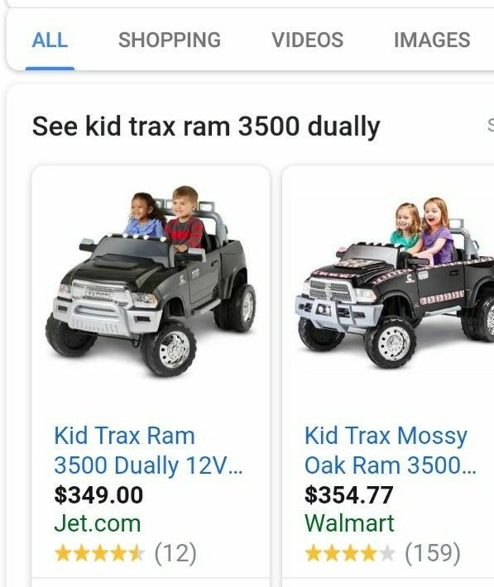This screenshot has width=494, height=587.
Task: Select the VIDEOS tab
Action: tap(307, 40)
